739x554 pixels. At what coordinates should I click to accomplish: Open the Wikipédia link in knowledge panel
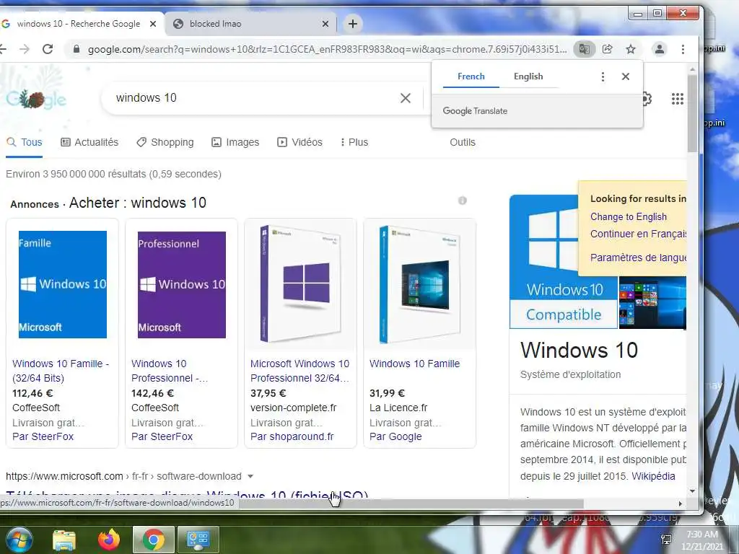(653, 476)
